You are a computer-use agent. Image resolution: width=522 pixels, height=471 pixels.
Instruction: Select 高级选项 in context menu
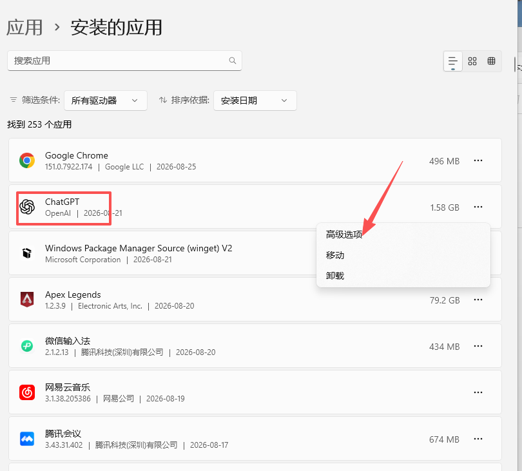(403, 235)
